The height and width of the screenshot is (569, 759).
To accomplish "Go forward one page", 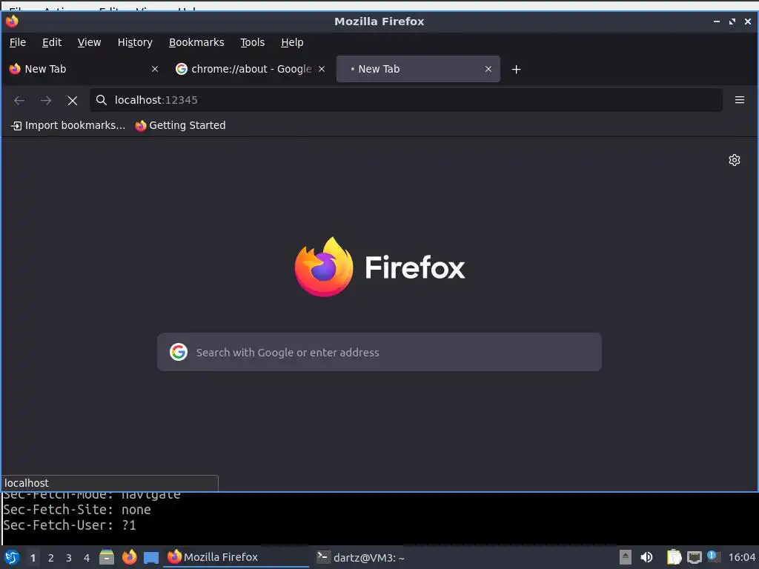I will coord(46,100).
